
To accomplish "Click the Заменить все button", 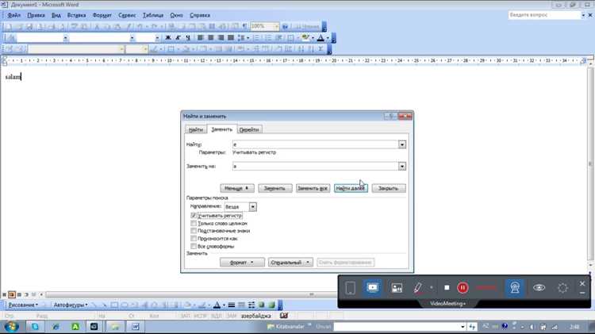I will (x=313, y=188).
